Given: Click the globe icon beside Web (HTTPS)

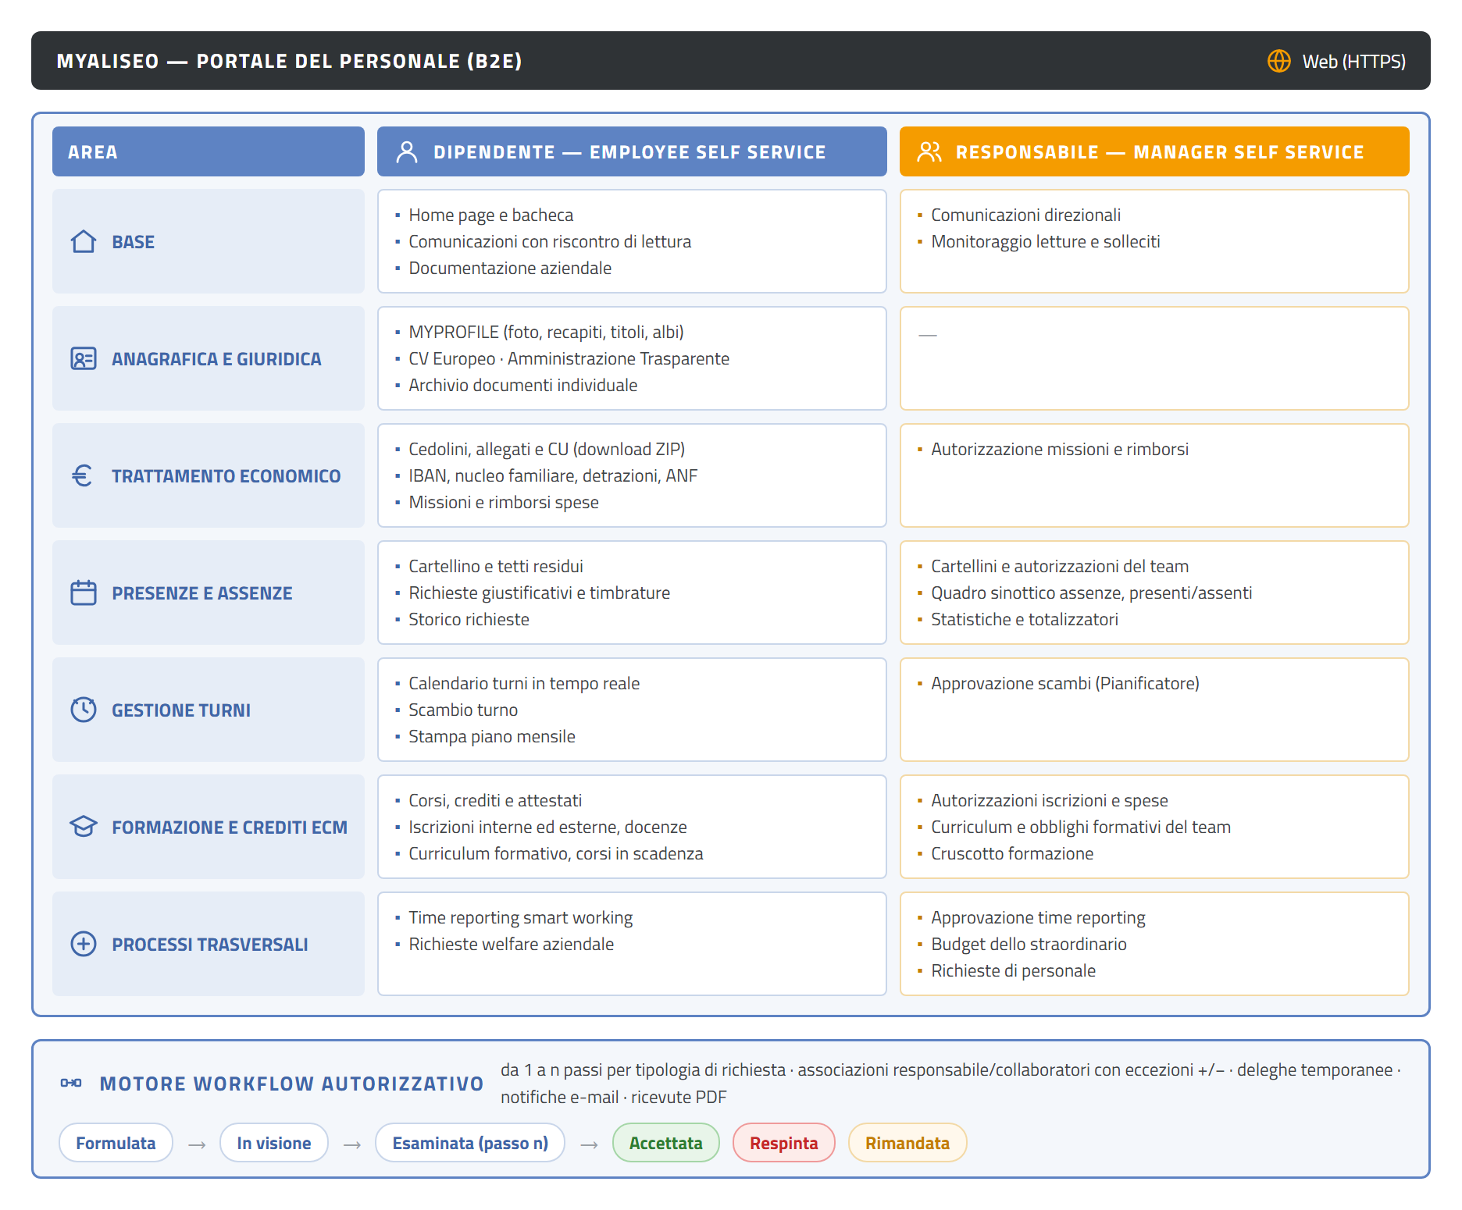Looking at the screenshot, I should 1278,61.
